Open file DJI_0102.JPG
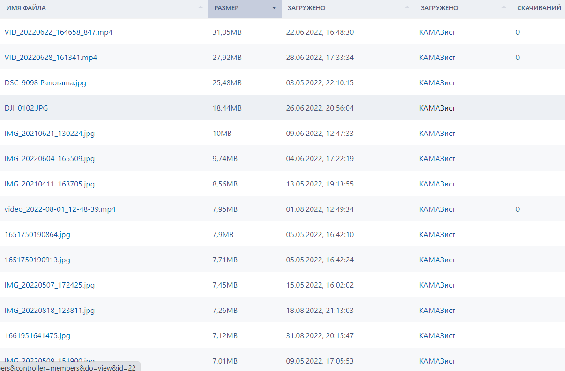Screen dimensions: 565x371 (26, 108)
